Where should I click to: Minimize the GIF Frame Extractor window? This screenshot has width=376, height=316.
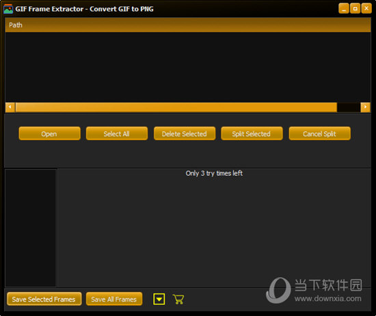(x=343, y=9)
